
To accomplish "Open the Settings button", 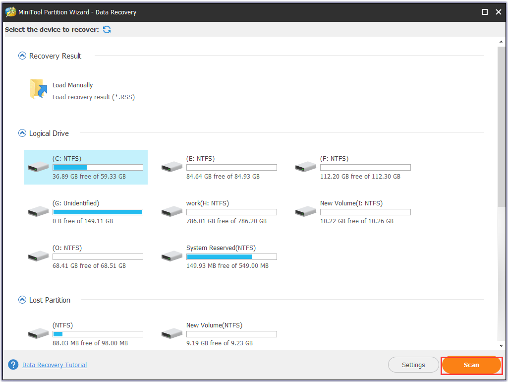I will point(413,365).
